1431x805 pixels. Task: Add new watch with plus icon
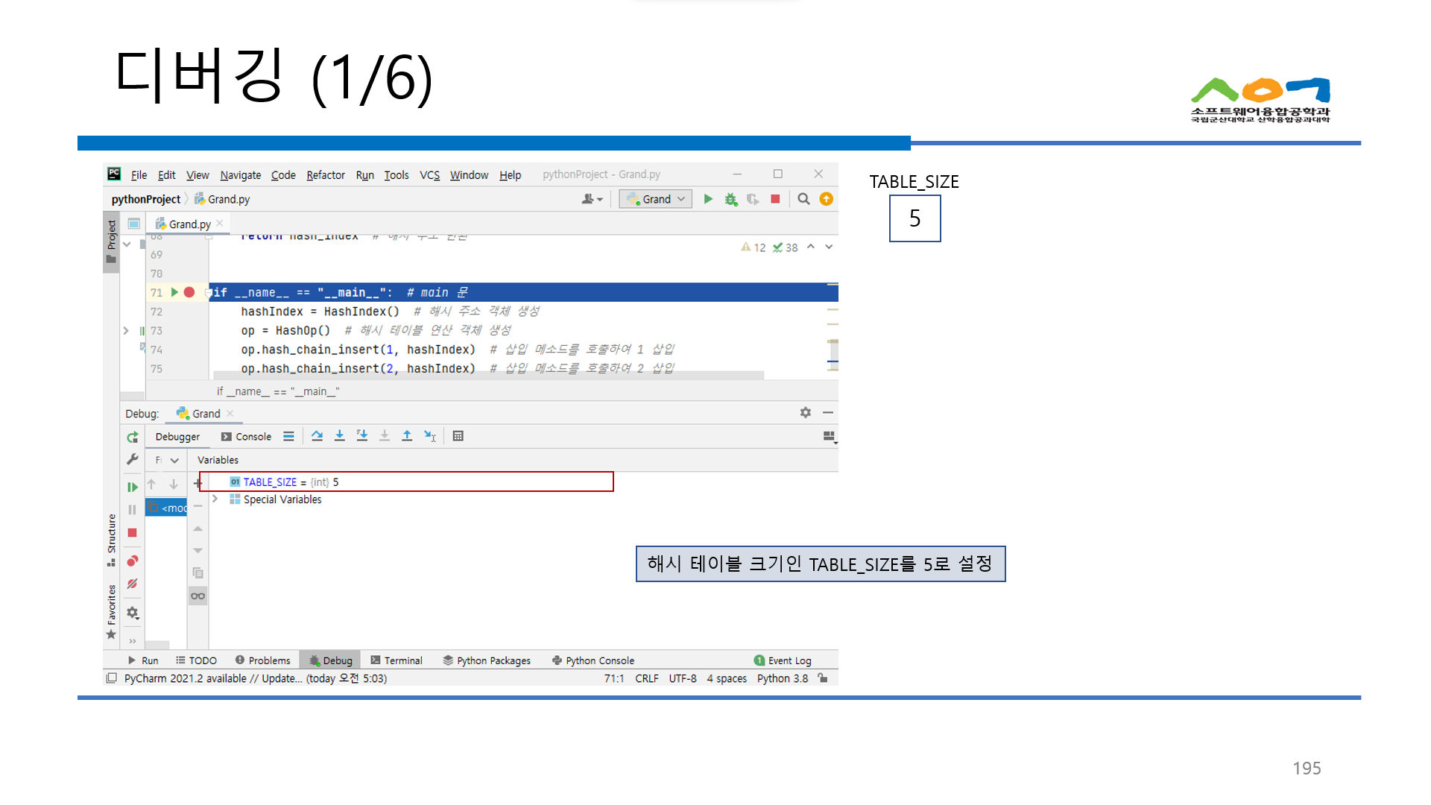pyautogui.click(x=198, y=483)
